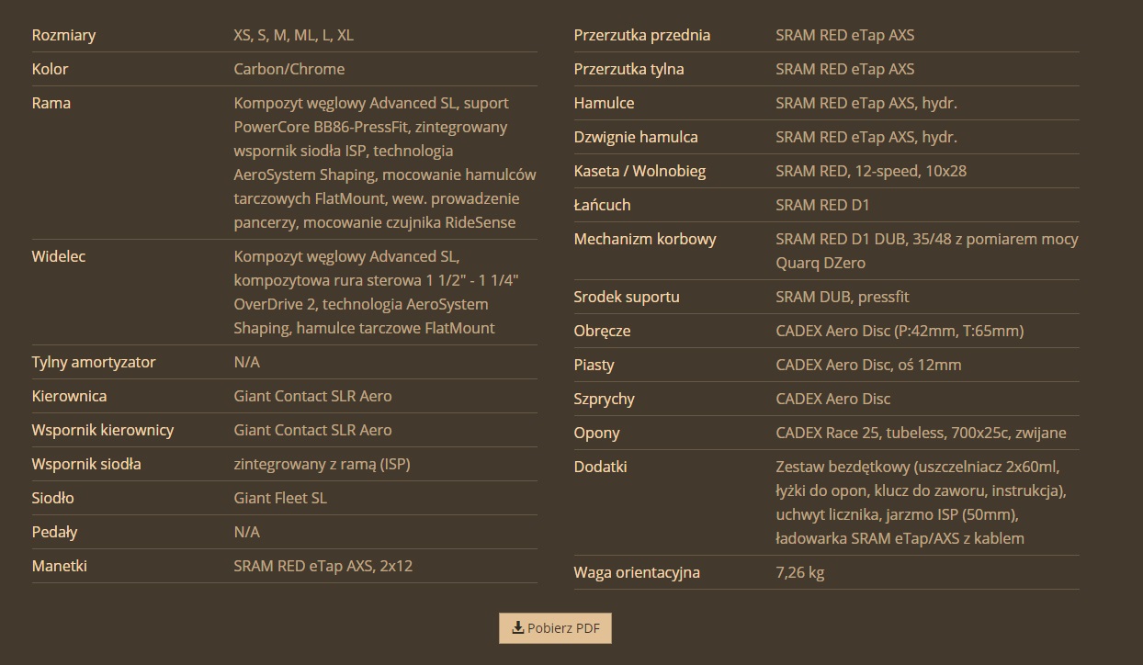Select the Dodatki label
The width and height of the screenshot is (1143, 665).
[601, 467]
